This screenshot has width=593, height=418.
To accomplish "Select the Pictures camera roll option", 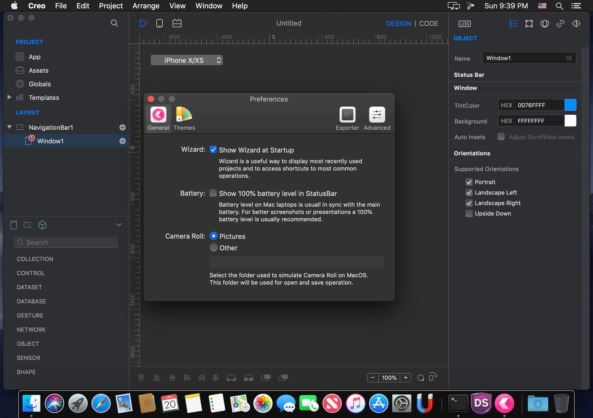I will (x=213, y=236).
